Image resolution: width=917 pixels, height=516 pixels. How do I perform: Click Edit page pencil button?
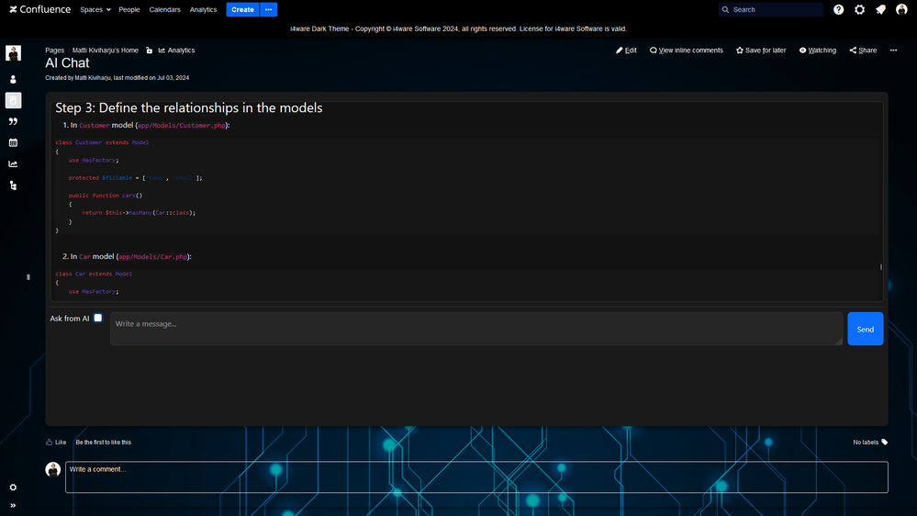626,50
